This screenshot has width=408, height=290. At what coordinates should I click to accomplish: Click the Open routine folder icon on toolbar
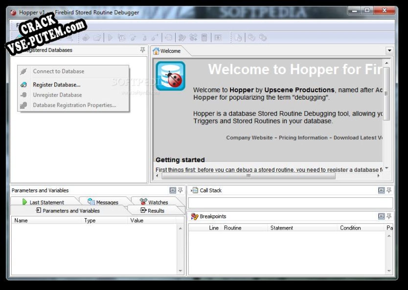(x=97, y=37)
